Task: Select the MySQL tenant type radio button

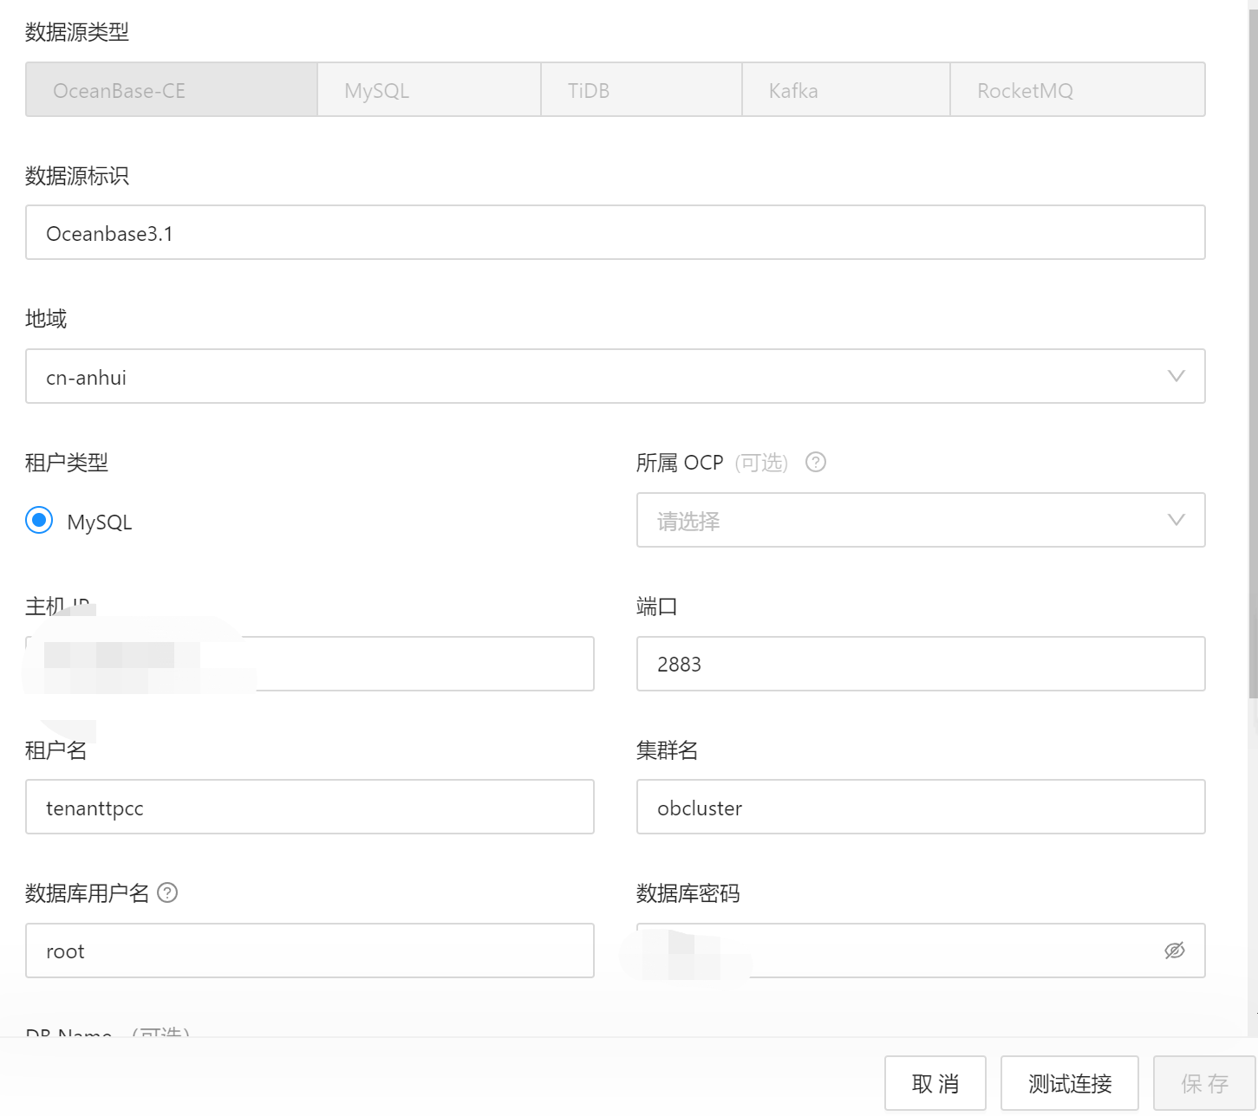Action: tap(39, 521)
